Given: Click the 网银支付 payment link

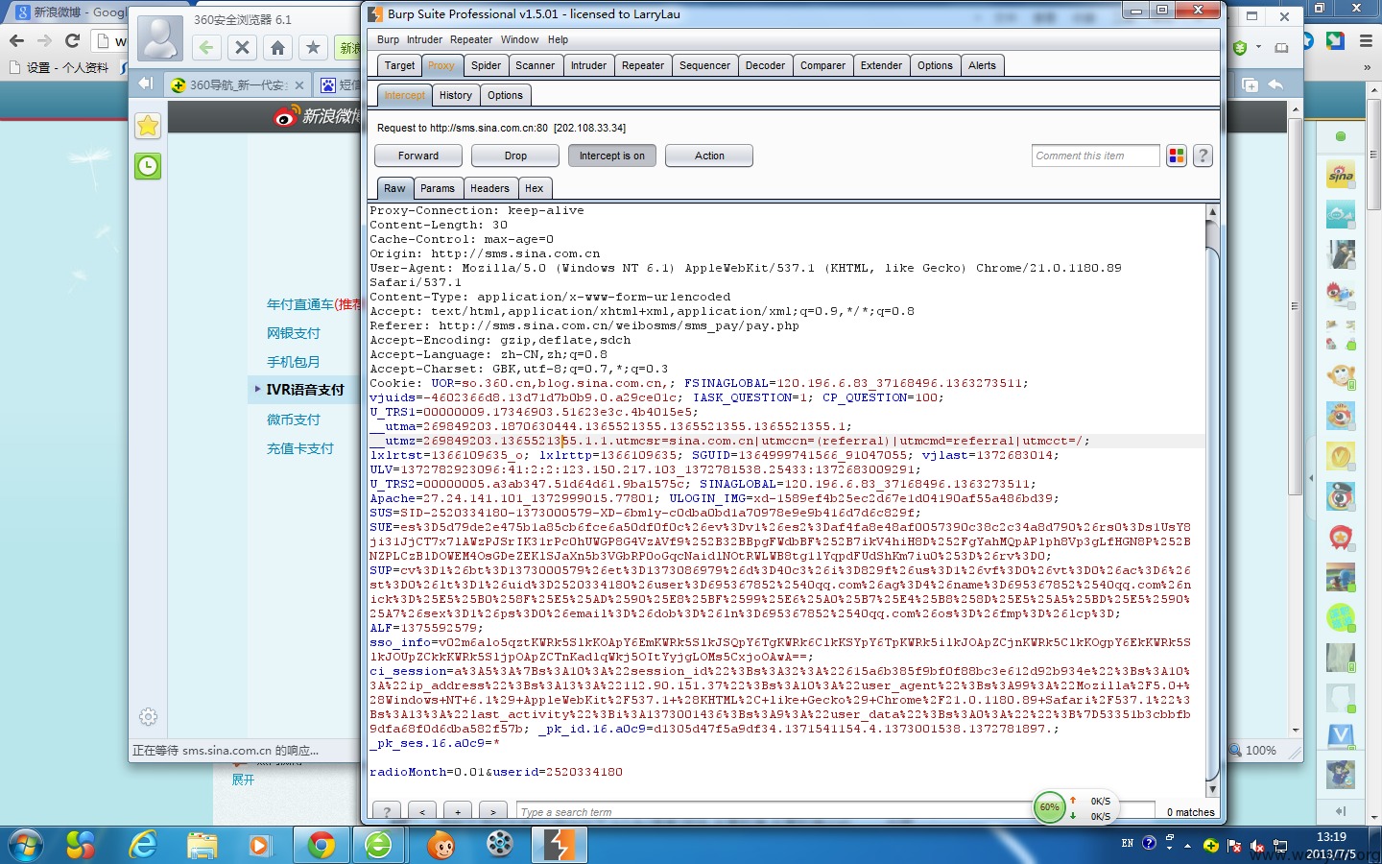Looking at the screenshot, I should point(293,333).
